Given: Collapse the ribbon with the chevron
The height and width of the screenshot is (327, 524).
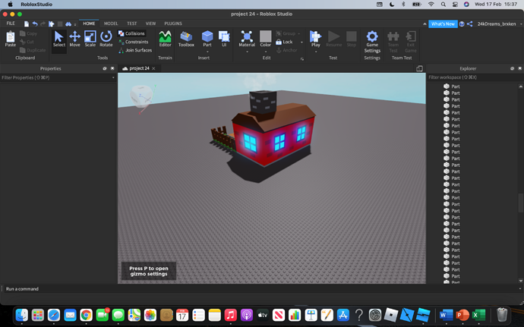Looking at the screenshot, I should click(425, 24).
